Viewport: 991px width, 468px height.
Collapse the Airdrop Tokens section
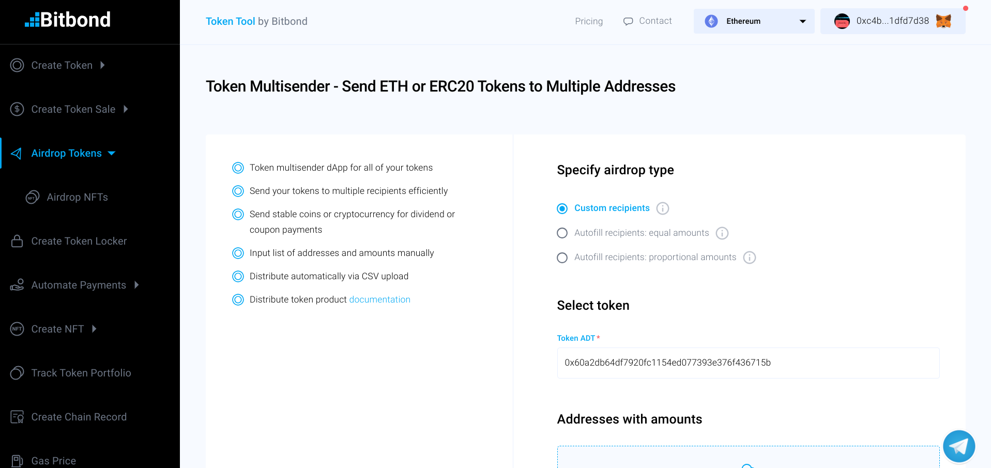click(x=63, y=153)
